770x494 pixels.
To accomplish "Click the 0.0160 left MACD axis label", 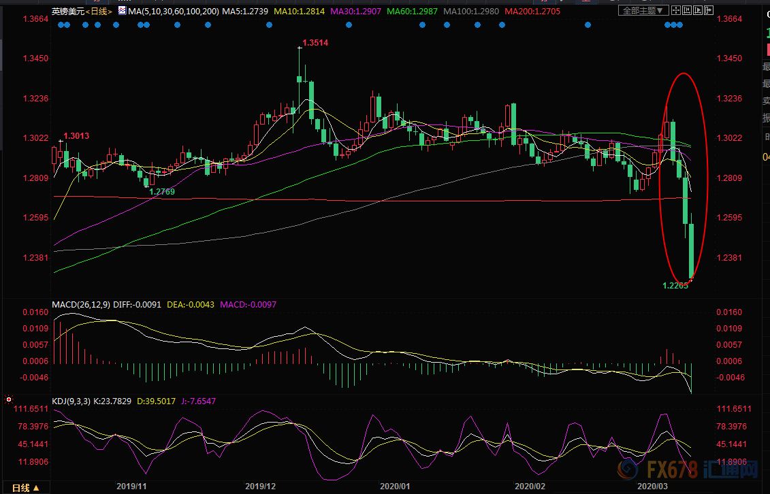I will click(x=36, y=312).
